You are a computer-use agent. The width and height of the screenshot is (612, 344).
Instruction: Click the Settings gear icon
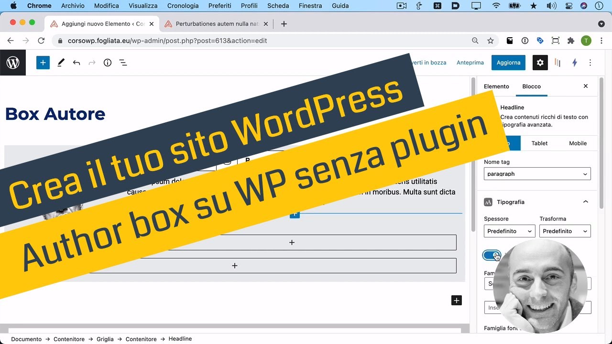(540, 63)
